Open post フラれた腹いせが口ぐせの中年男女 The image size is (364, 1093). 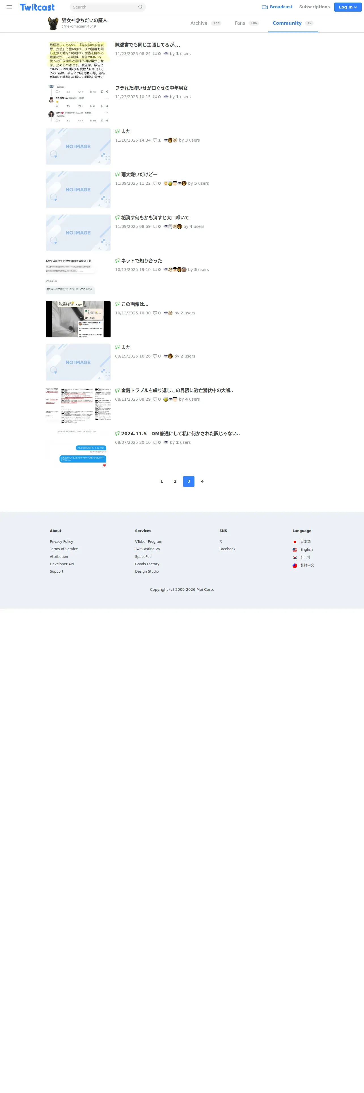click(x=151, y=88)
